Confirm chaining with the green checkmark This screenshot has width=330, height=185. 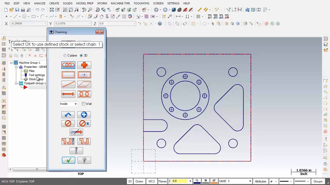[69, 160]
